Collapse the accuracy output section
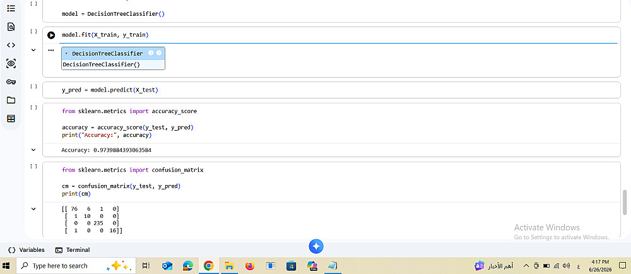The width and height of the screenshot is (631, 274). 33,150
